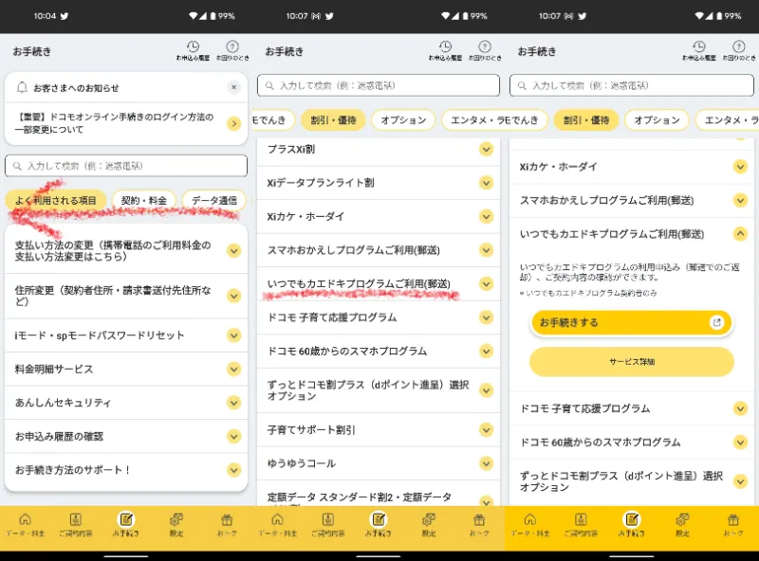Image resolution: width=759 pixels, height=561 pixels.
Task: Expand 支払い方法の変更 row
Action: click(126, 250)
